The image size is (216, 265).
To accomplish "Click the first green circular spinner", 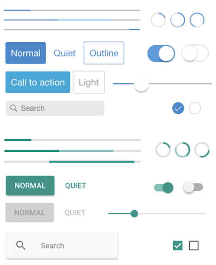I will pos(163,150).
